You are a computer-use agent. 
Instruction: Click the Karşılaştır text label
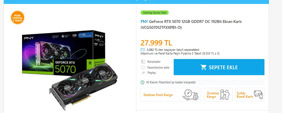pos(154,62)
